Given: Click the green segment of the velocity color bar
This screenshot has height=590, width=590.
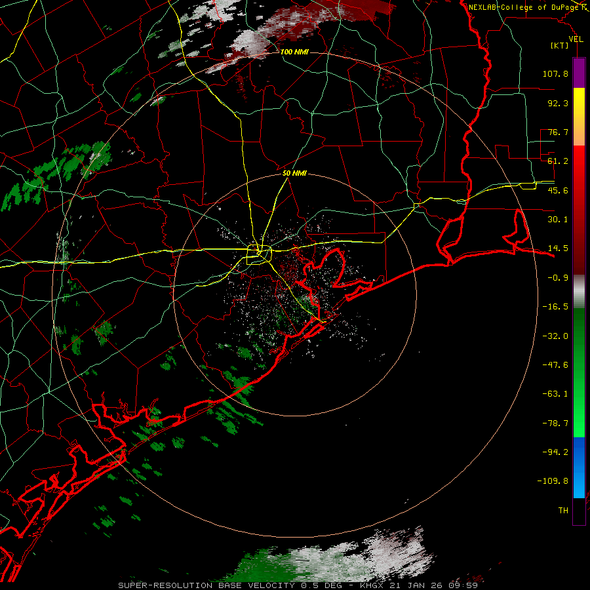Looking at the screenshot, I should tap(579, 372).
